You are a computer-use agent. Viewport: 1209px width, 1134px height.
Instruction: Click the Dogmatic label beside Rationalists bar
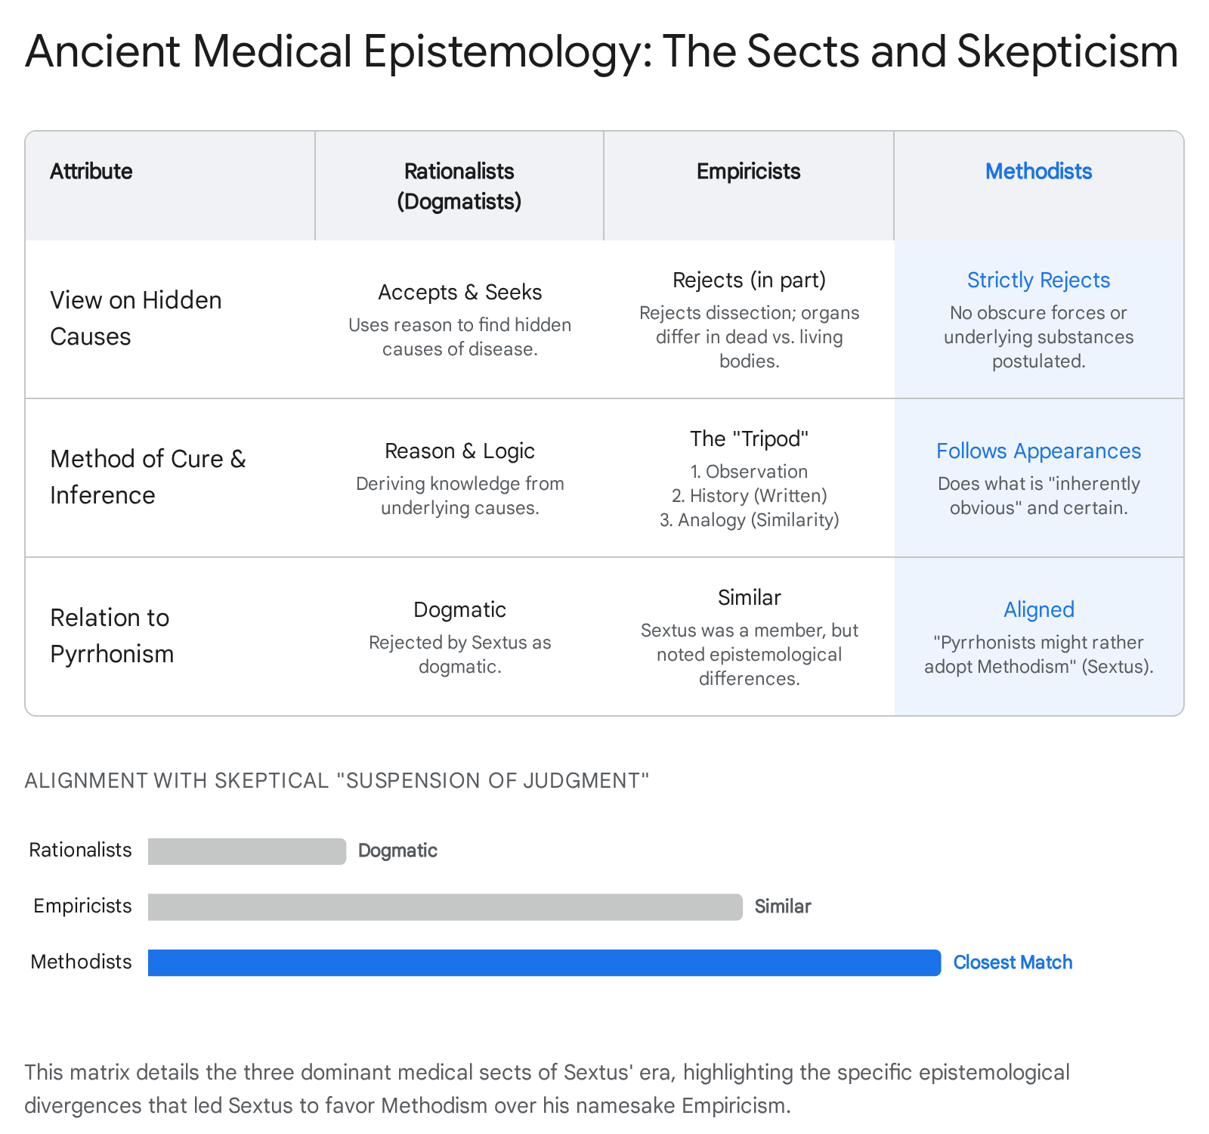(397, 851)
